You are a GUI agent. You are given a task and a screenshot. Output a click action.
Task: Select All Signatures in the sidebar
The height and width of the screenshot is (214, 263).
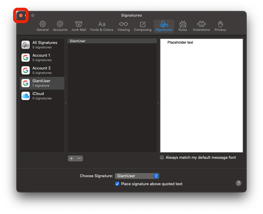click(42, 45)
